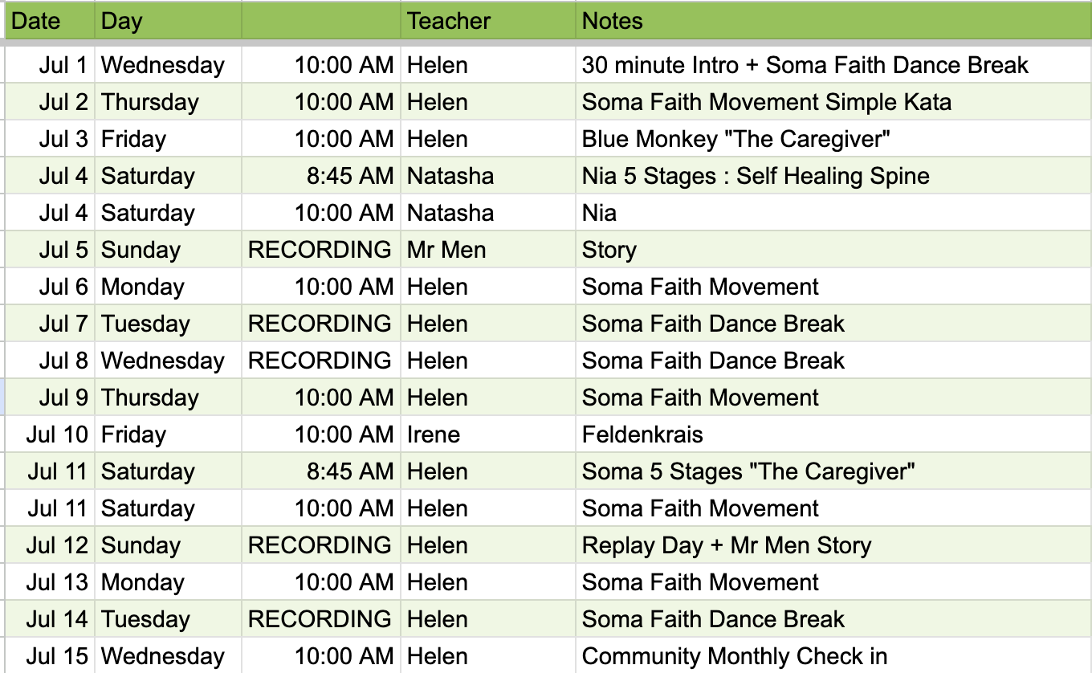Click the Soma Faith Movement Simple Kata cell
The image size is (1092, 673).
(x=833, y=102)
